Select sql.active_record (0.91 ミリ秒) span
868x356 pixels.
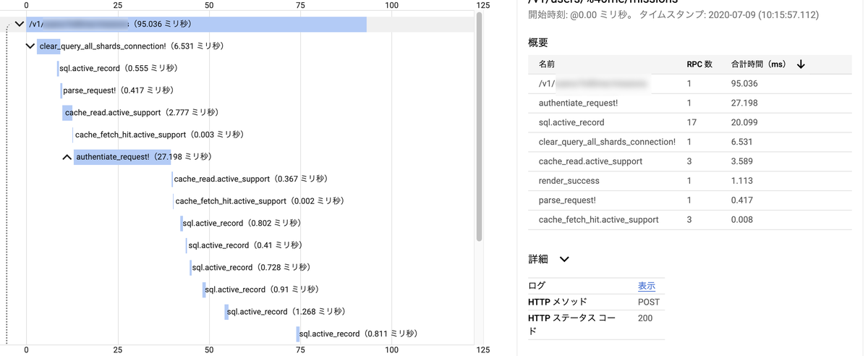tap(262, 289)
